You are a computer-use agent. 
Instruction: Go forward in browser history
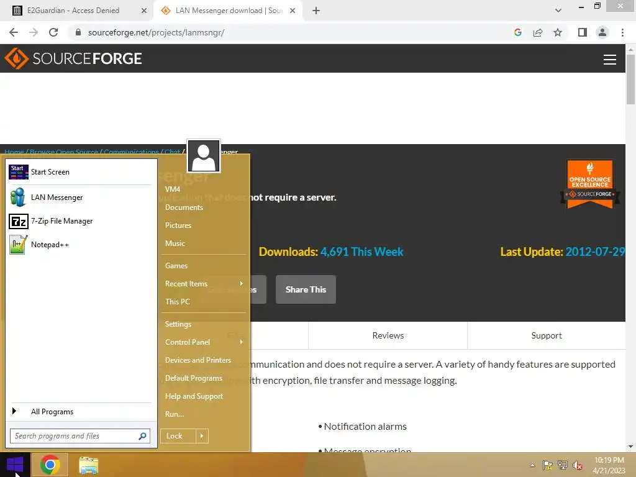[x=34, y=32]
